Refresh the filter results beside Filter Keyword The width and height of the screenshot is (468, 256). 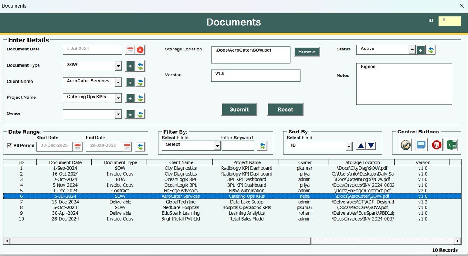tap(262, 145)
